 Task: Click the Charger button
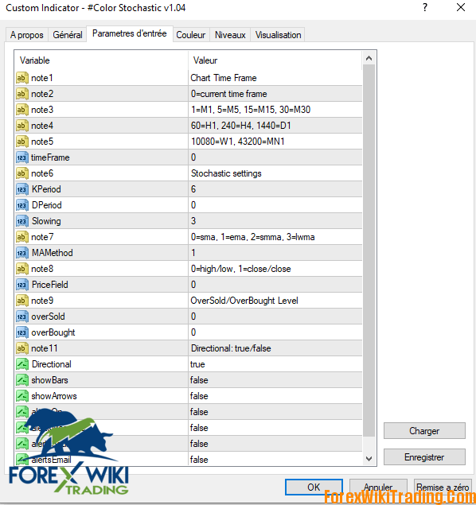[x=424, y=431]
